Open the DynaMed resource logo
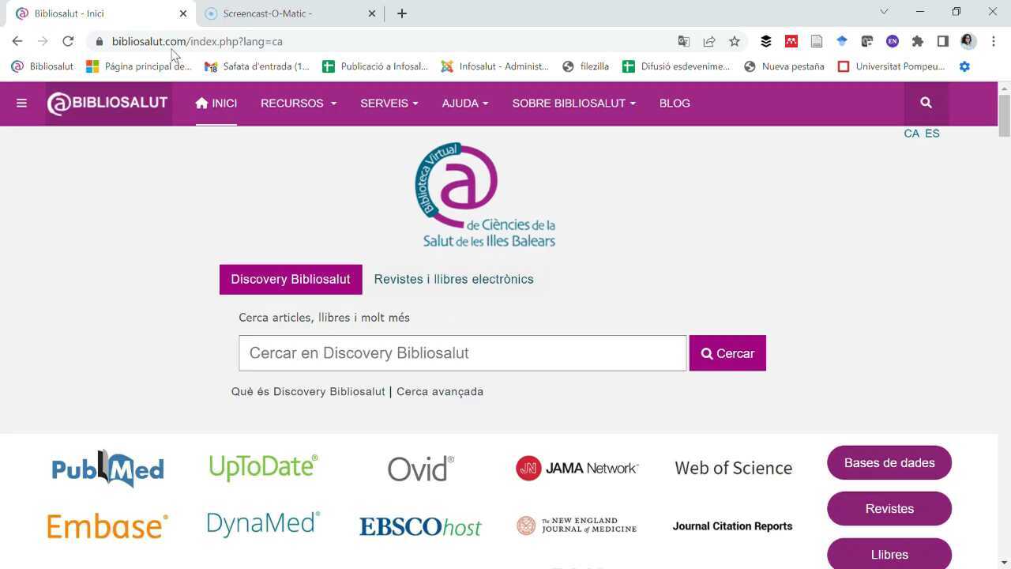Screen dimensions: 1011x569 click(x=264, y=524)
